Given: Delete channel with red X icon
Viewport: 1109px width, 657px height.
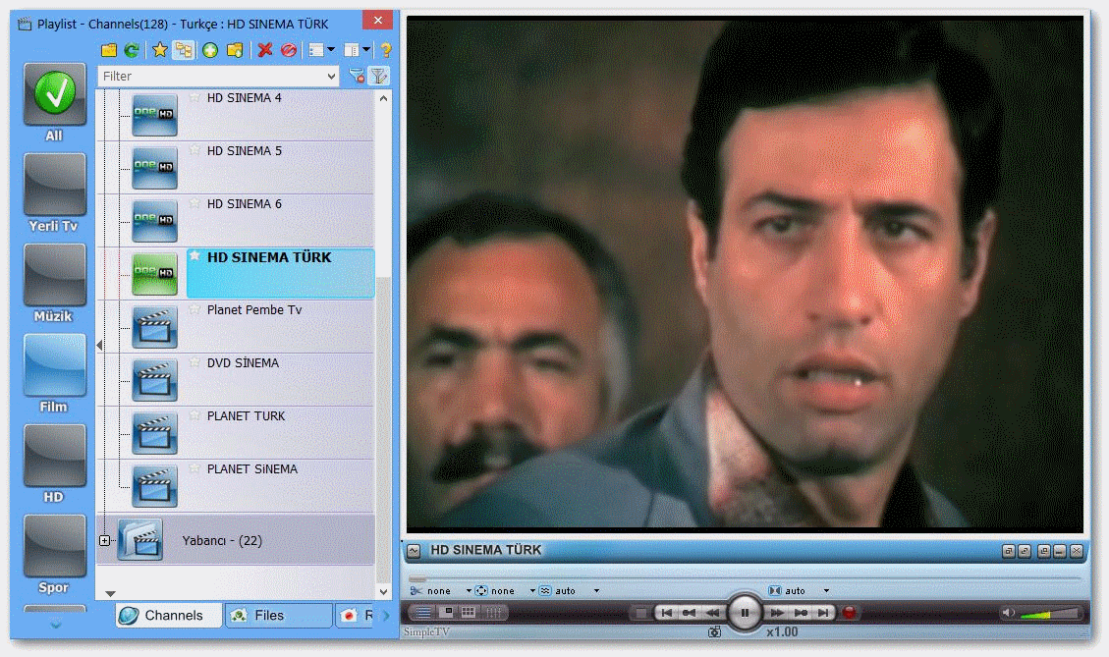Looking at the screenshot, I should pyautogui.click(x=265, y=50).
